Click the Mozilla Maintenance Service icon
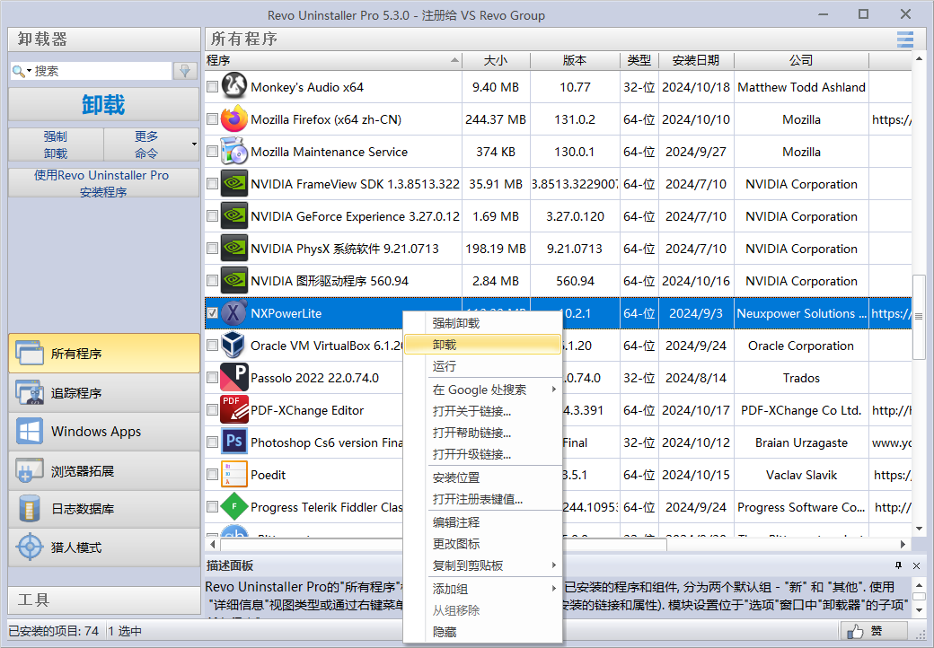934x648 pixels. [234, 151]
